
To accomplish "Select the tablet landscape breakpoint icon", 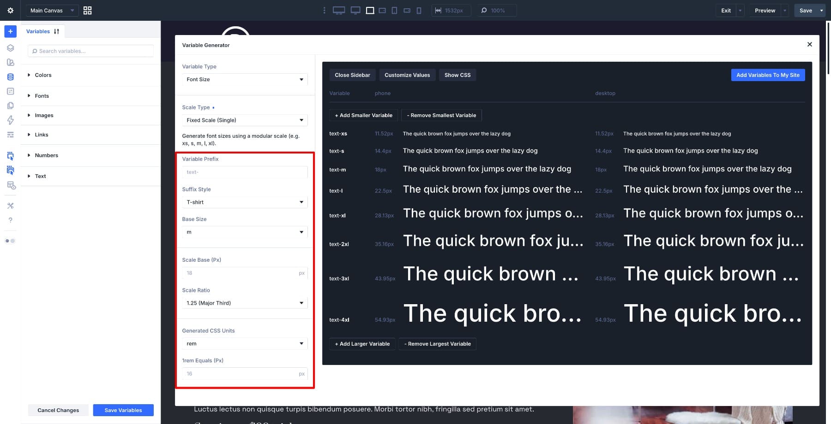I will pyautogui.click(x=382, y=10).
